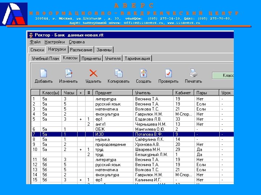Click the # column header

[89, 93]
